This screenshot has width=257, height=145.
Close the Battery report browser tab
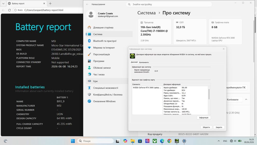[x=44, y=3]
